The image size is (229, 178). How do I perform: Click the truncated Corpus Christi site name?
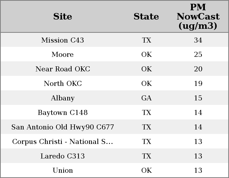(x=63, y=142)
